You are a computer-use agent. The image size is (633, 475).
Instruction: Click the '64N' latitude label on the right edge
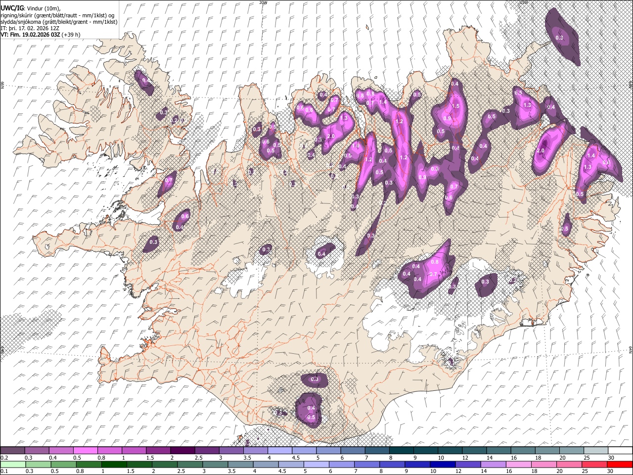click(x=631, y=350)
